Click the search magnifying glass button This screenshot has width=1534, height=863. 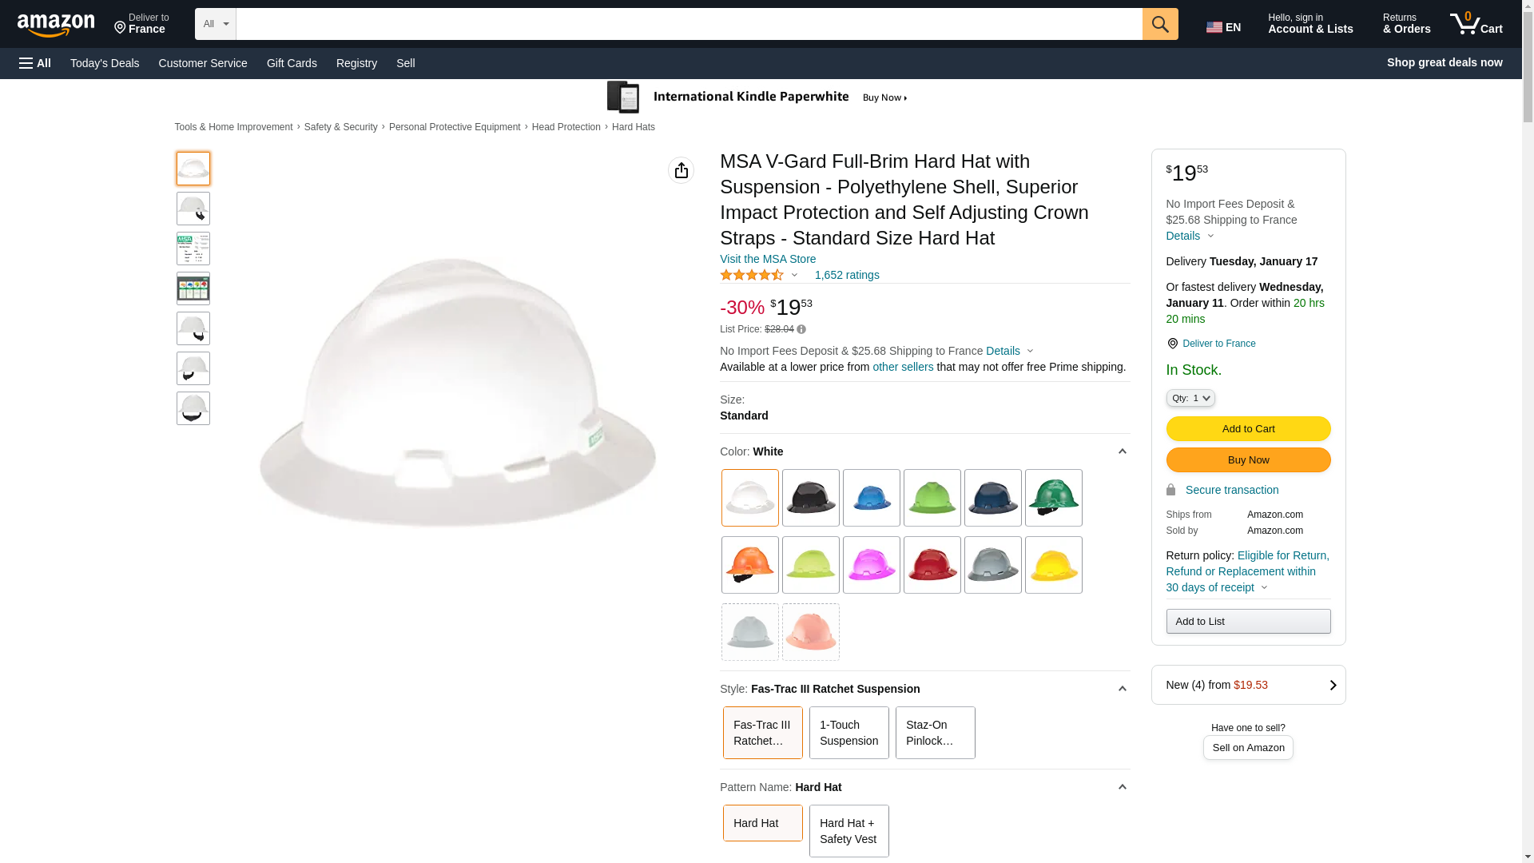point(1160,24)
